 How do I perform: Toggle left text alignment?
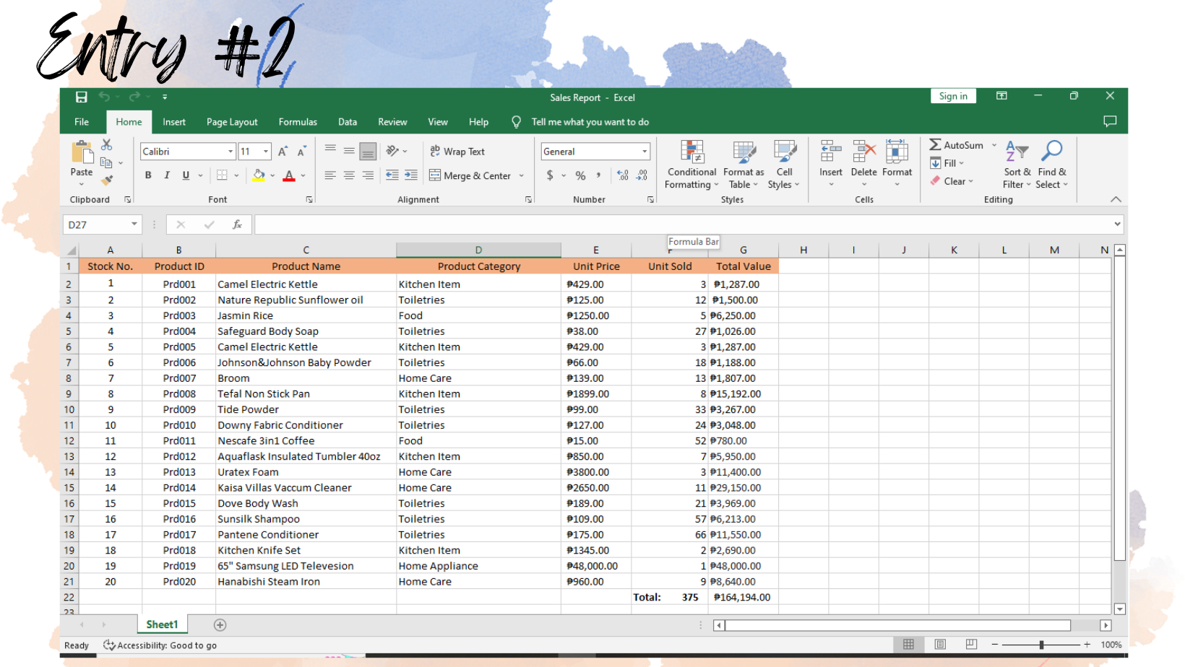(330, 175)
